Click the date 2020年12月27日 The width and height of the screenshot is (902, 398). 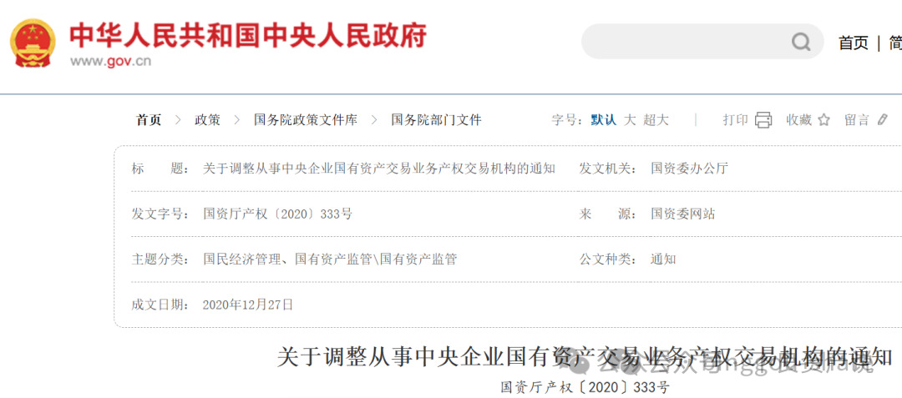[248, 305]
